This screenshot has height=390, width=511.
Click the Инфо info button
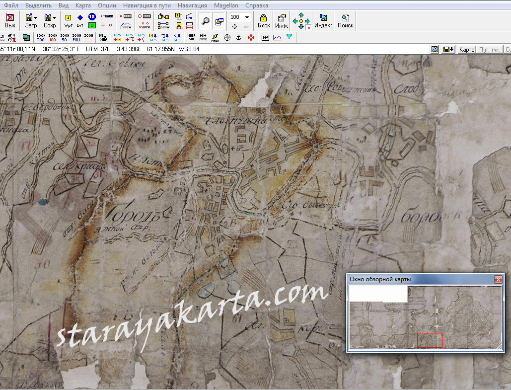click(x=282, y=21)
